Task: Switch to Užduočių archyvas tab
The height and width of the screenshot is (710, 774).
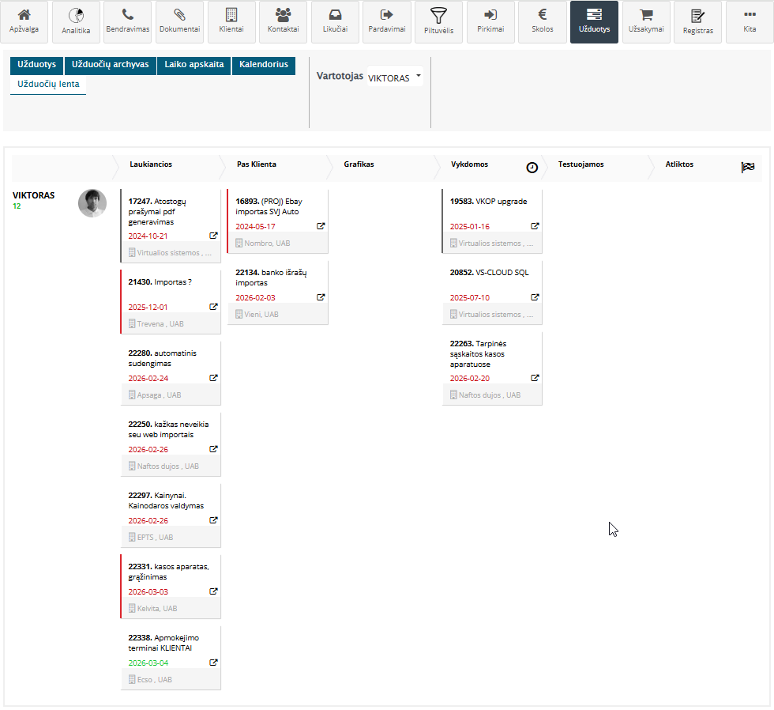Action: [110, 65]
